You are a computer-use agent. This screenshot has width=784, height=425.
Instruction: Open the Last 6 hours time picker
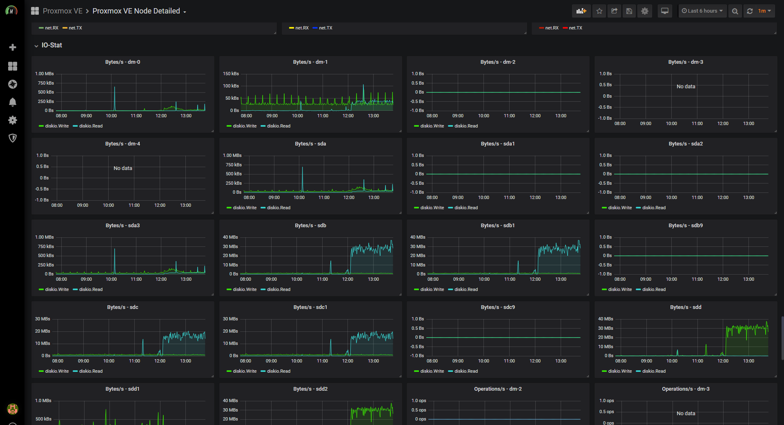pyautogui.click(x=702, y=11)
